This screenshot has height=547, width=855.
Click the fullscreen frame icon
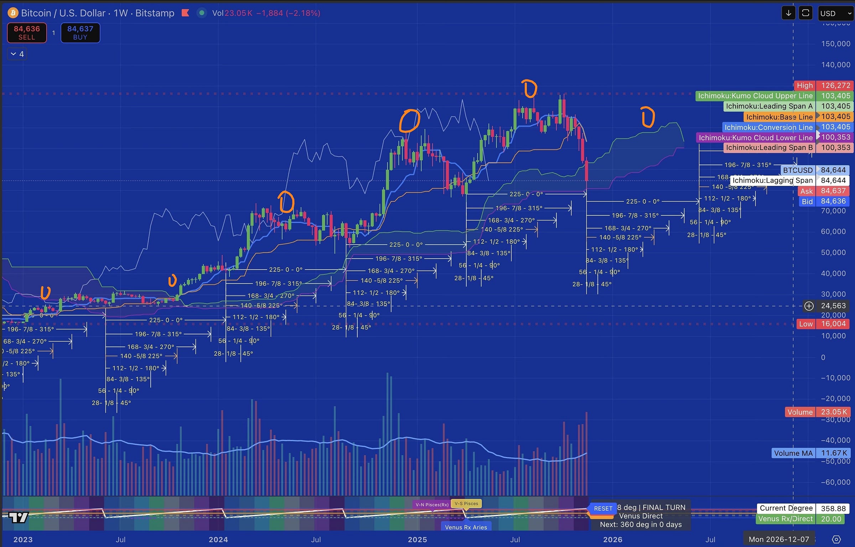[x=805, y=14]
